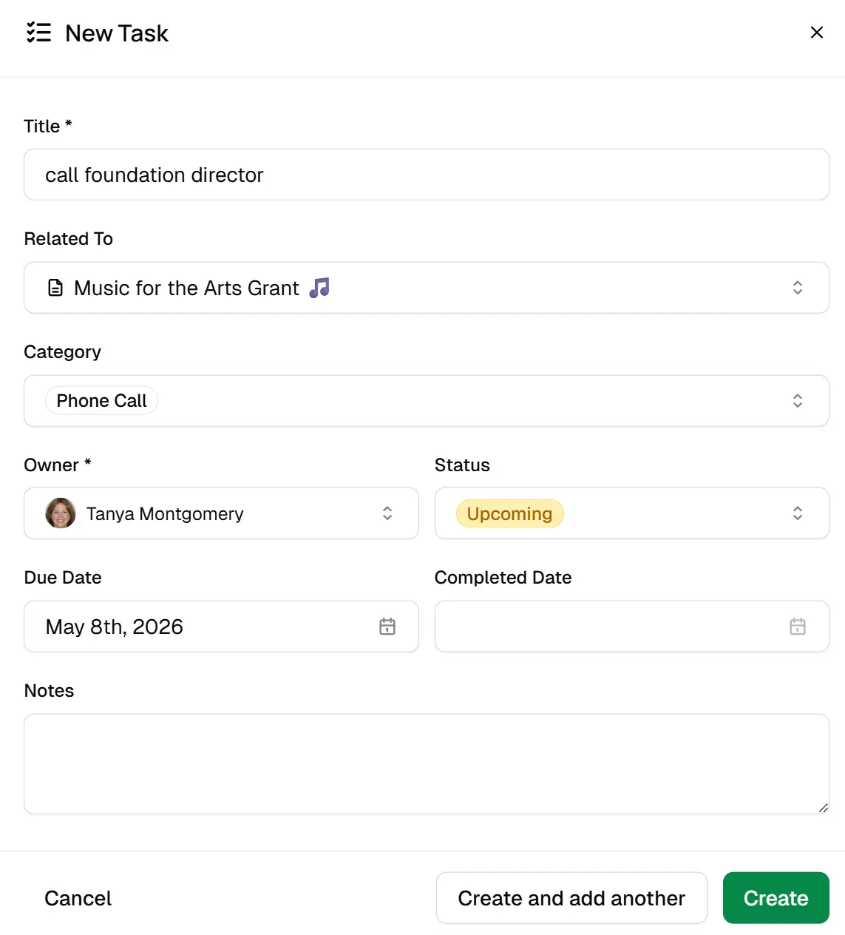Image resolution: width=845 pixels, height=935 pixels.
Task: Click the New Task heading text
Action: coord(117,33)
